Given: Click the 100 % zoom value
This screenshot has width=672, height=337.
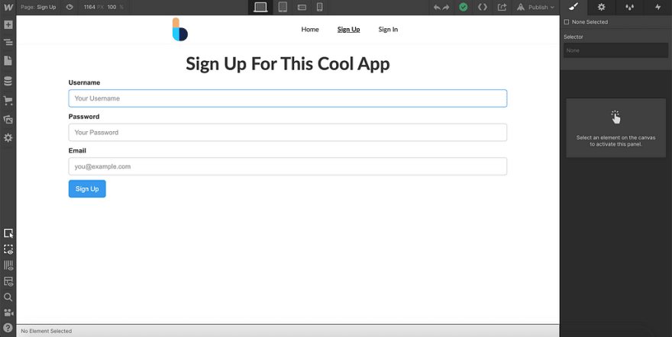Looking at the screenshot, I should pyautogui.click(x=115, y=8).
